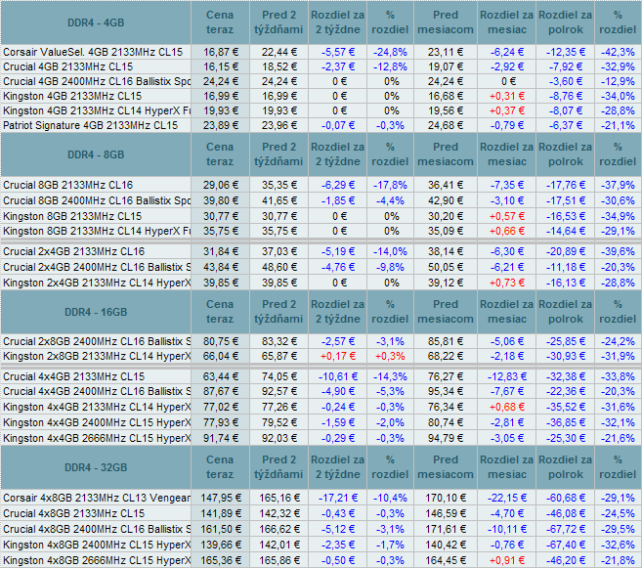Screen dimensions: 642x568
Task: Click the 23,11 € month-ago price cell
Action: 446,52
